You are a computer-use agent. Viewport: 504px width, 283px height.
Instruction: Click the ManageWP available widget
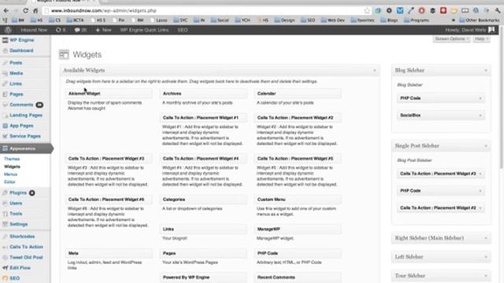[298, 229]
